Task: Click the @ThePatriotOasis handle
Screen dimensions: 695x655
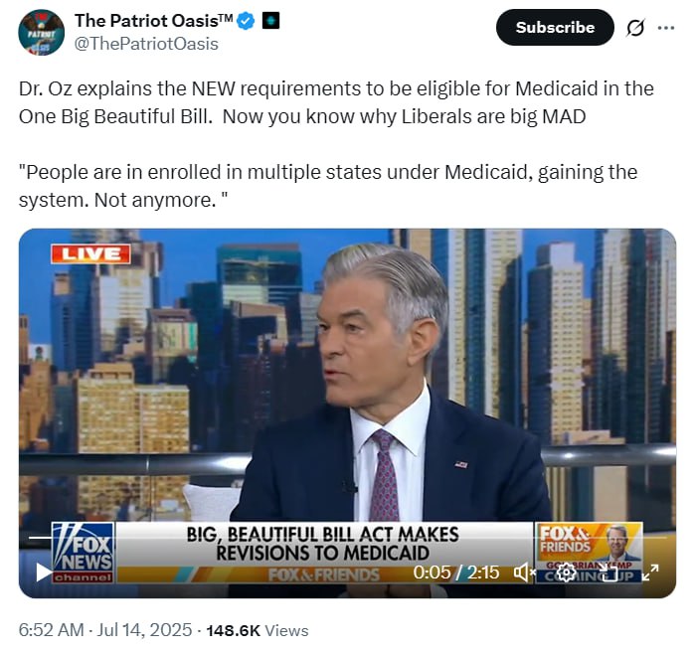Action: click(146, 44)
